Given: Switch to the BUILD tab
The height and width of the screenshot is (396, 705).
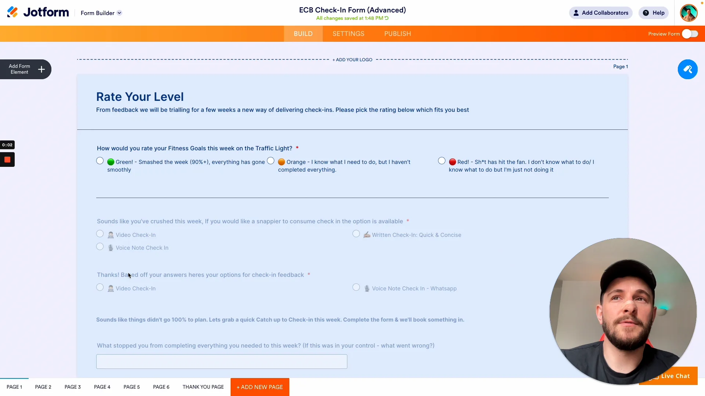Looking at the screenshot, I should click(x=303, y=34).
